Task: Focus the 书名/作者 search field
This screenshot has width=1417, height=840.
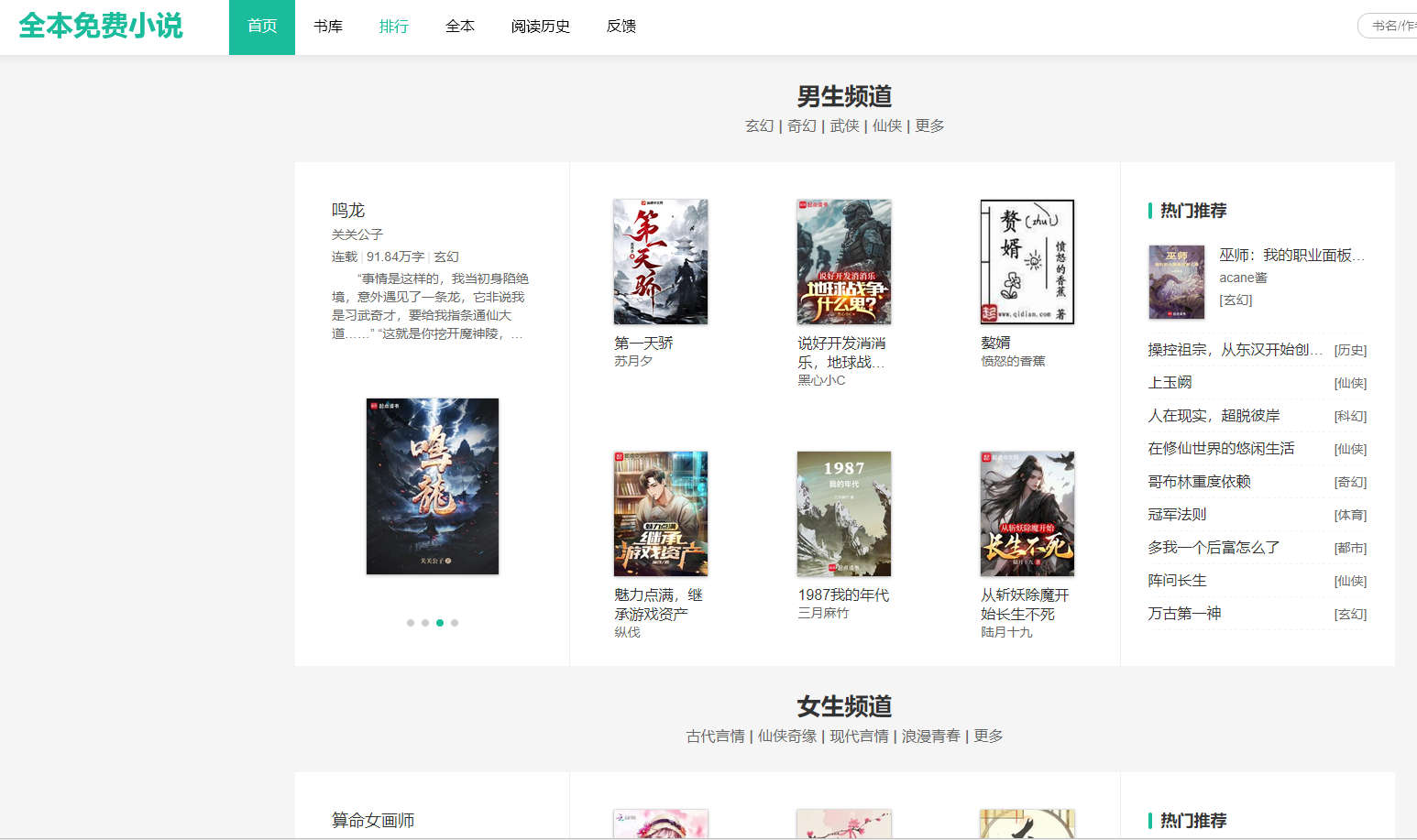Action: tap(1389, 26)
